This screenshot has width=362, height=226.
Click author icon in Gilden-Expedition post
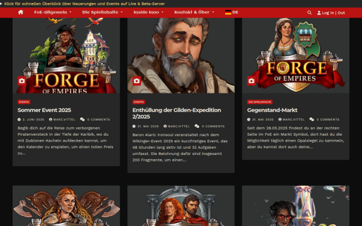[165, 126]
